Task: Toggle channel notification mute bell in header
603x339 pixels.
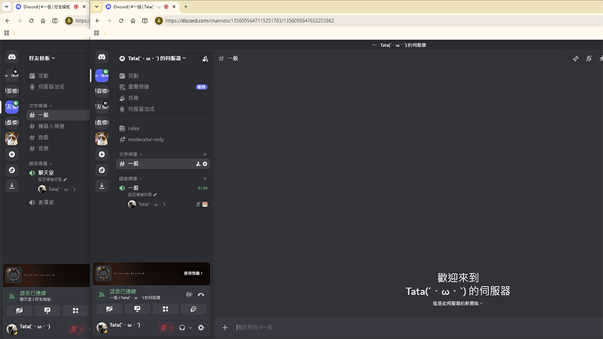Action: [x=589, y=59]
